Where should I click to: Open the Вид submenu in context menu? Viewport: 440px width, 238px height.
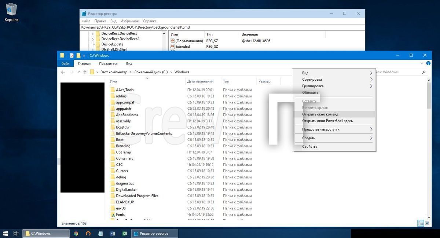tap(334, 73)
